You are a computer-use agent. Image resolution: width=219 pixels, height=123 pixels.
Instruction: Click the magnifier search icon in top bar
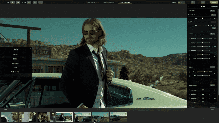click(193, 2)
